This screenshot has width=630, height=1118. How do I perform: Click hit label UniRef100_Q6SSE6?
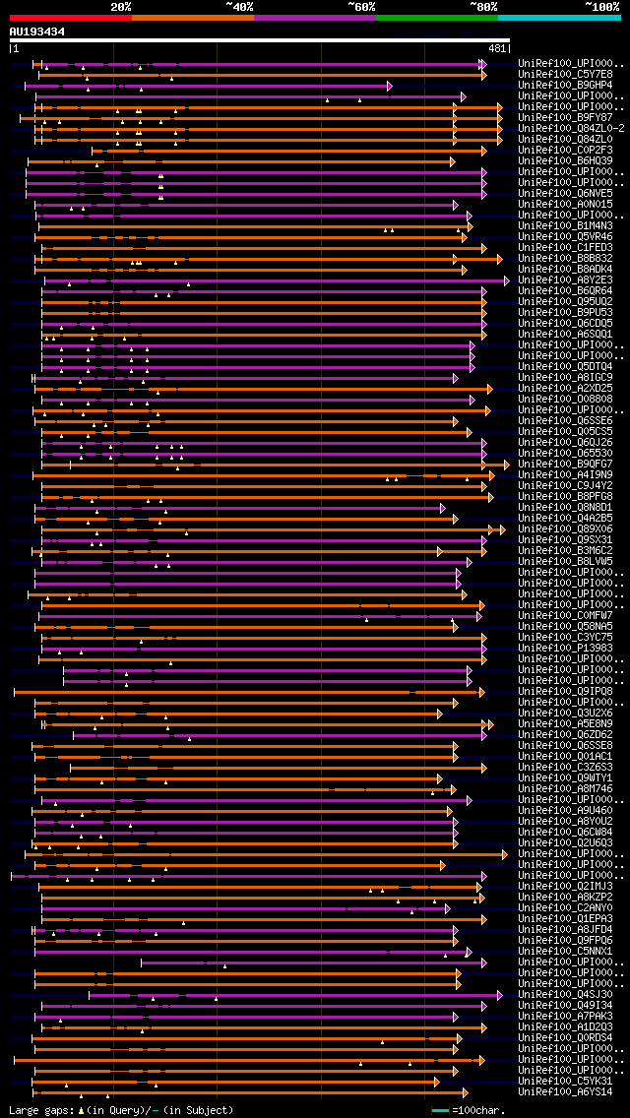[x=565, y=420]
